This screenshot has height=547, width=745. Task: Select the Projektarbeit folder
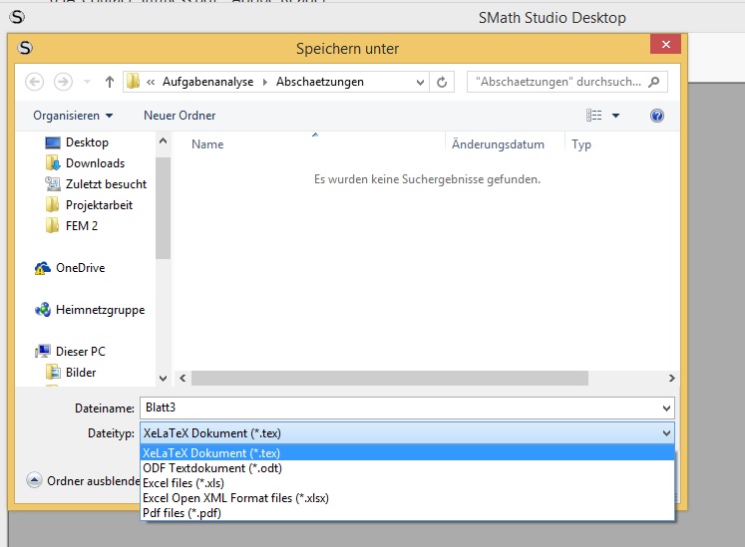[x=98, y=205]
